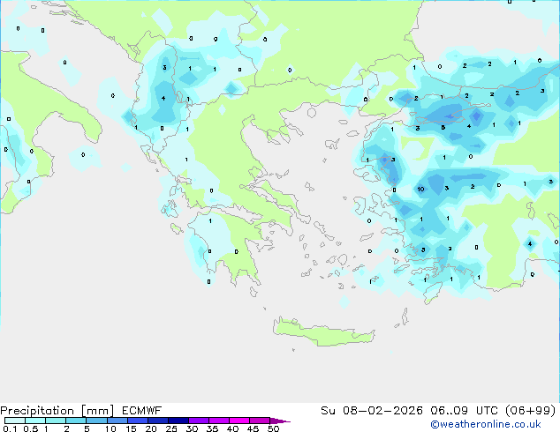
Task: Click the '30' legend scale label
Action: (192, 428)
